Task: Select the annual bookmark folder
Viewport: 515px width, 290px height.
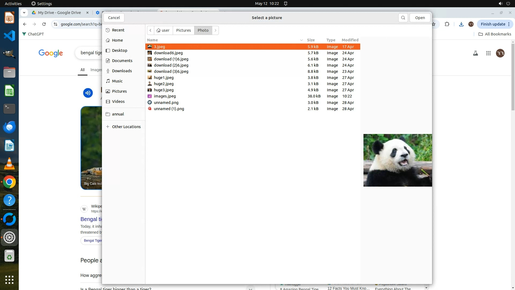Action: [x=118, y=114]
